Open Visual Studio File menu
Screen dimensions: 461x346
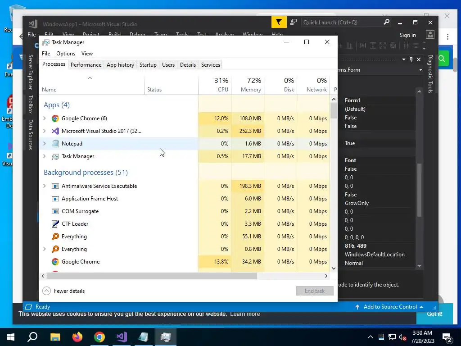[32, 34]
